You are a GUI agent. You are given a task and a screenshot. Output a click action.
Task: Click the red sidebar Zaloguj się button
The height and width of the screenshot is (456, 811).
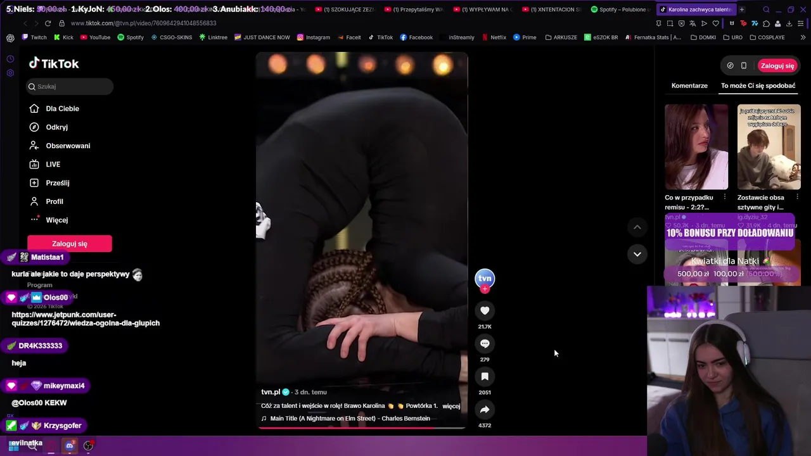click(x=70, y=244)
